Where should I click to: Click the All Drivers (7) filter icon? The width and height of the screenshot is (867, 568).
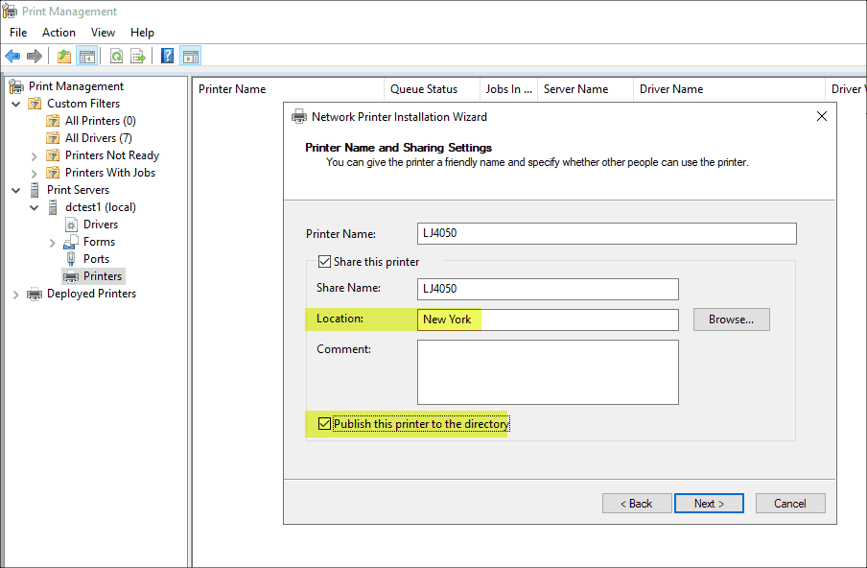click(x=53, y=138)
